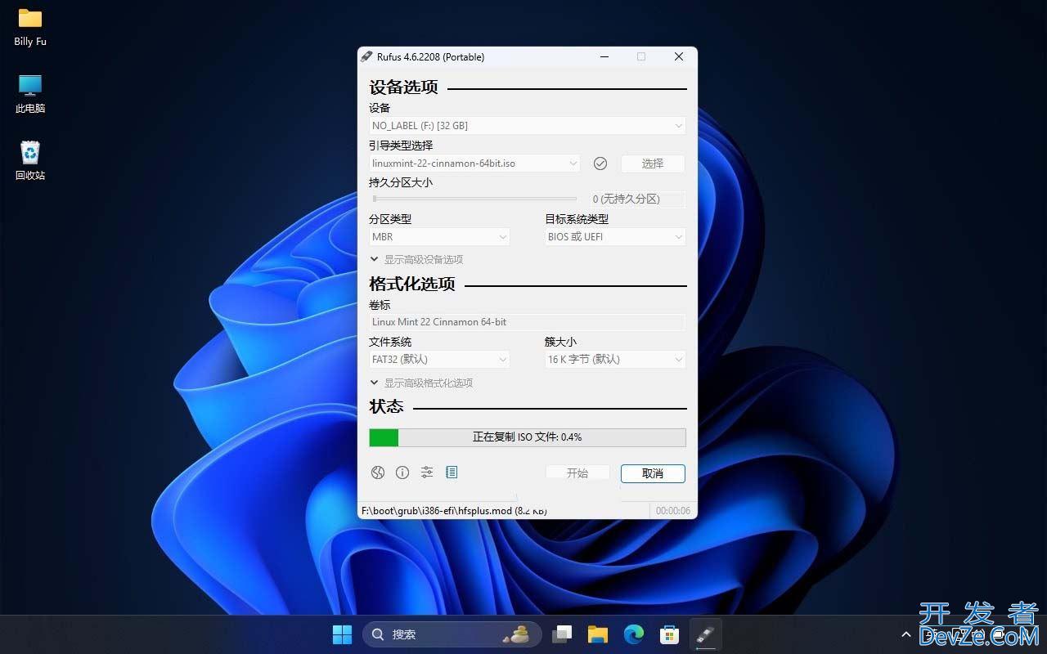
Task: Minimize the Rufus window
Action: tap(604, 56)
